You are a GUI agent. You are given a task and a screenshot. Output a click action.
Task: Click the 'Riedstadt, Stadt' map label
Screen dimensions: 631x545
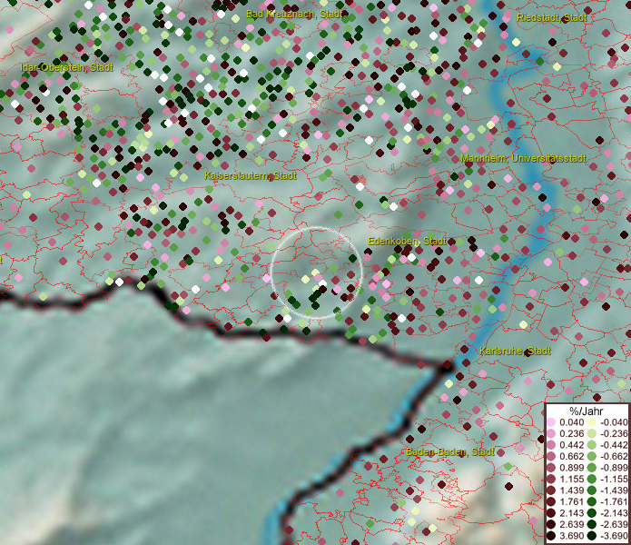552,17
